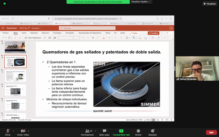This screenshot has height=137, width=219.
Task: Open the more ribbon commands ellipsis
Action: (x=164, y=38)
